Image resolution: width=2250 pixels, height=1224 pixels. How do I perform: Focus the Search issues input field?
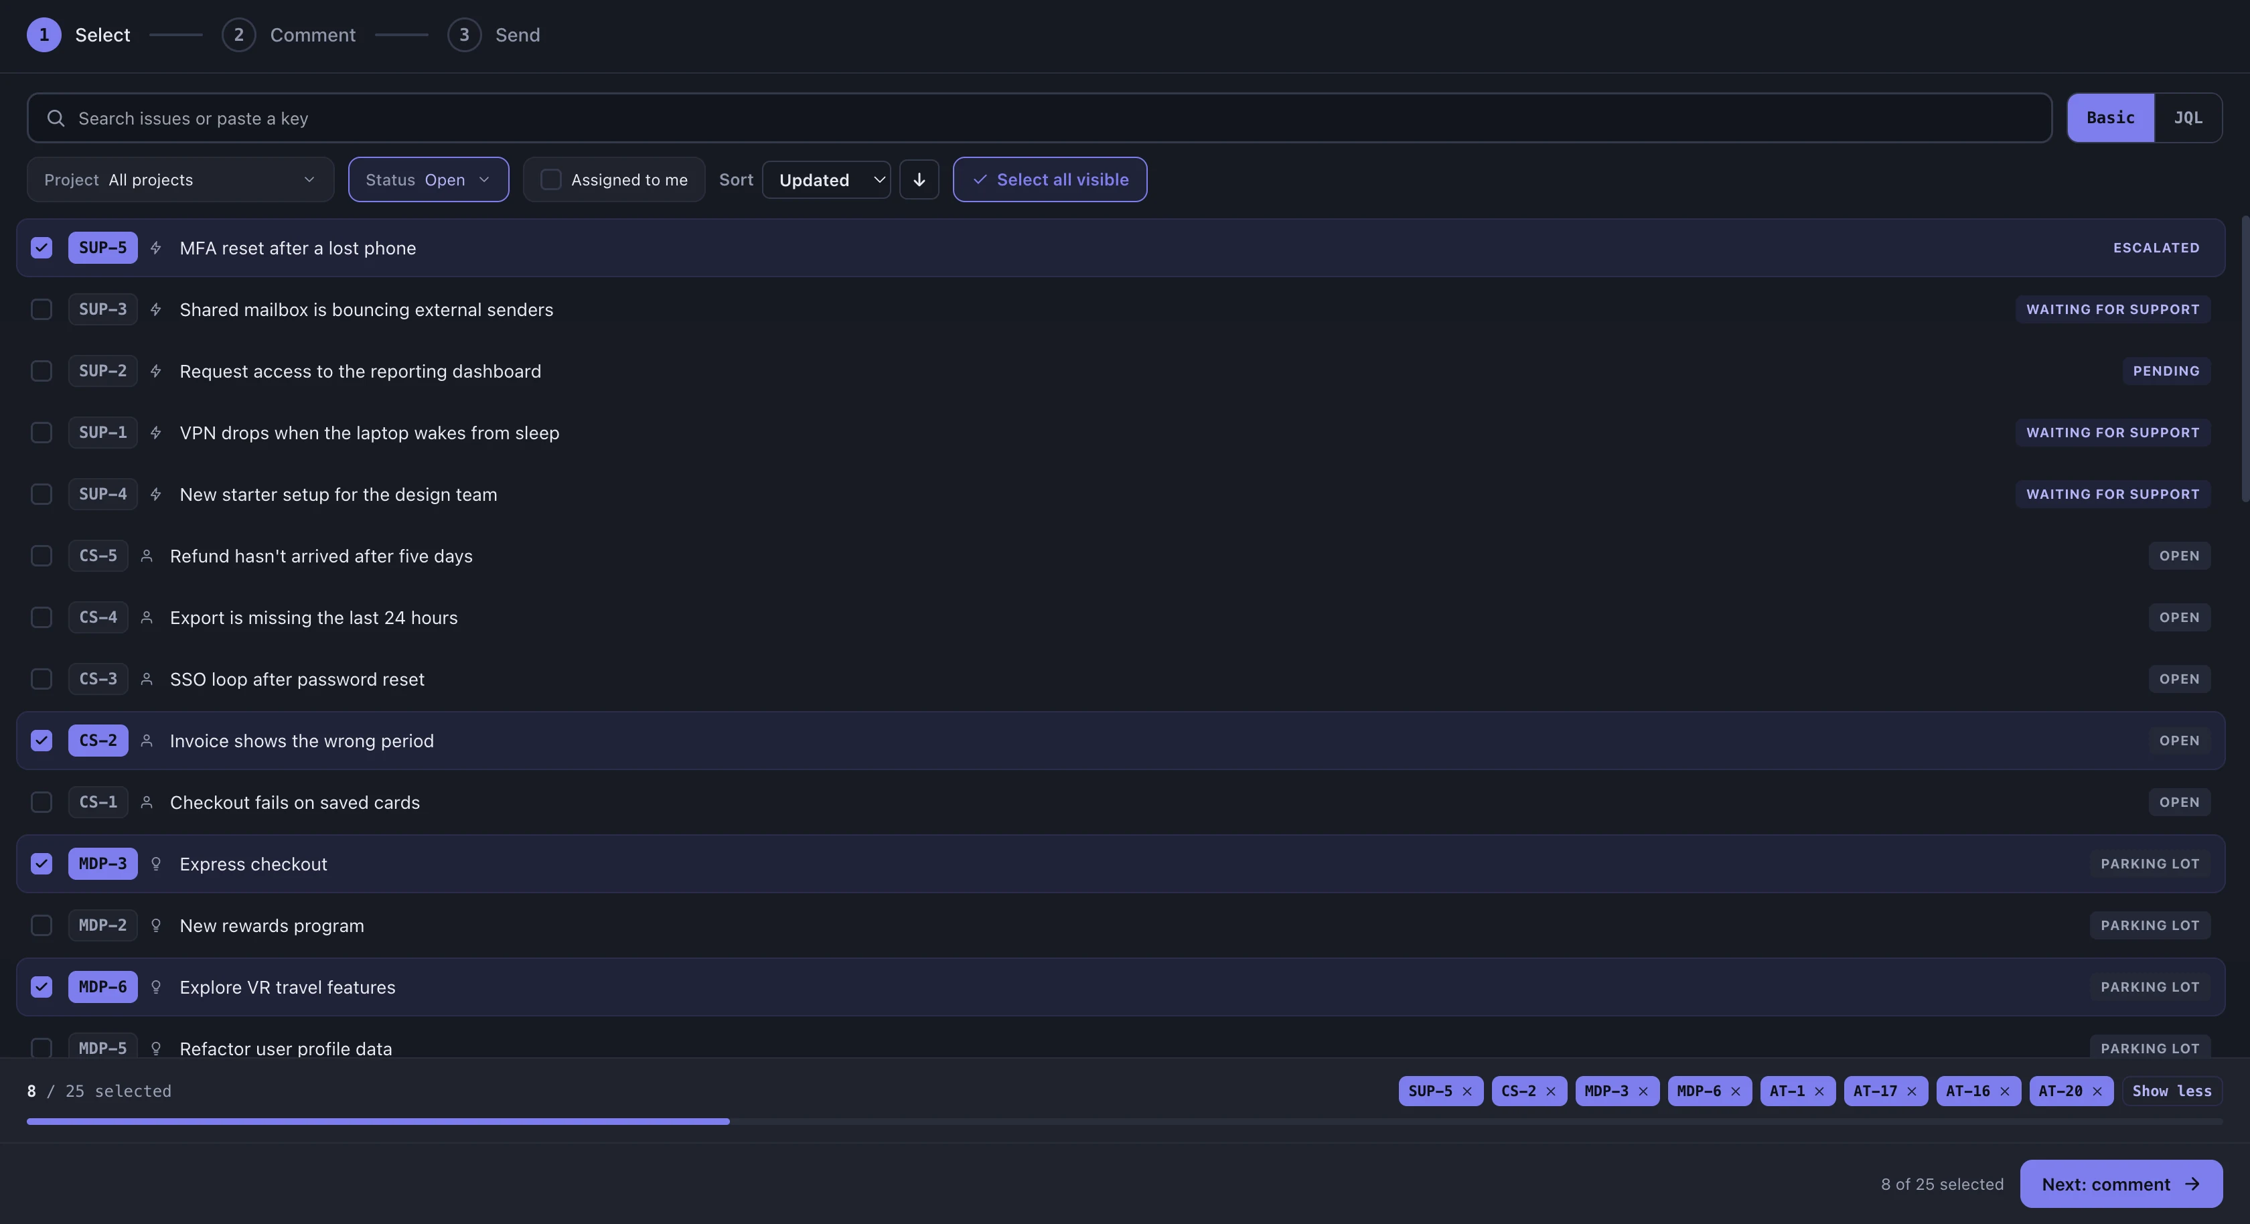(x=1039, y=118)
